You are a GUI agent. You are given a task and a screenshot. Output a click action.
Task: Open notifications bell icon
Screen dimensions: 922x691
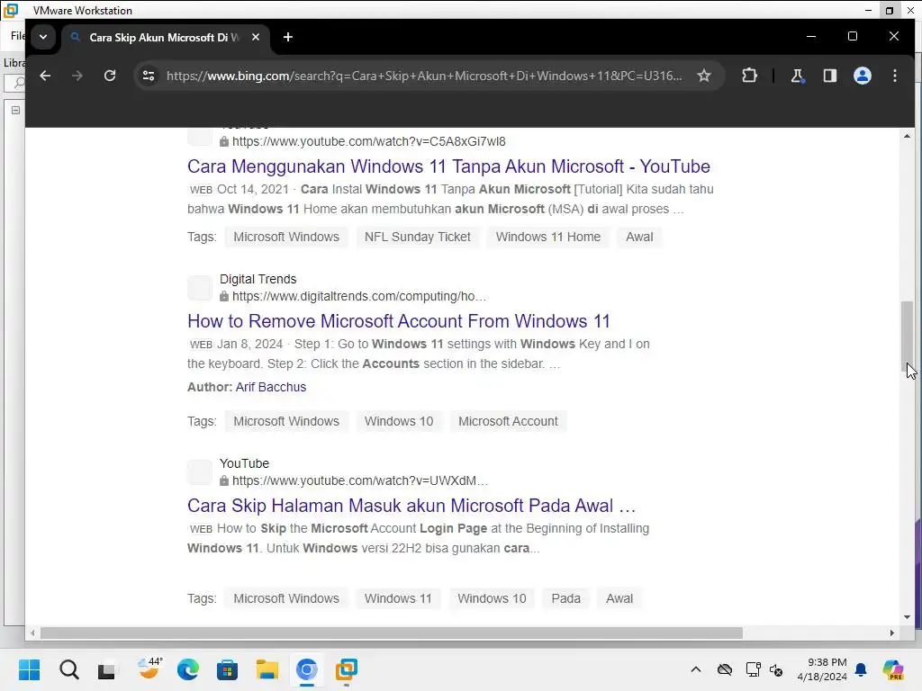861,669
